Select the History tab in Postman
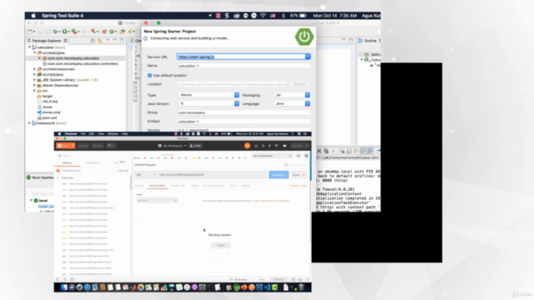Screen dimensions: 534x300 point(67,163)
